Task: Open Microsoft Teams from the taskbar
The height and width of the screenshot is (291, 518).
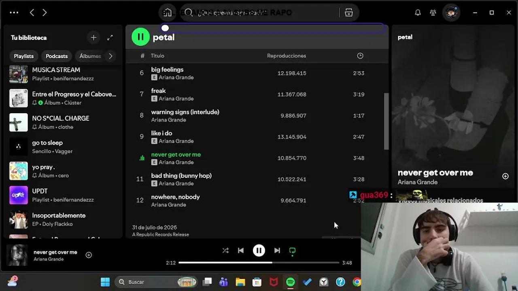Action: point(223,282)
